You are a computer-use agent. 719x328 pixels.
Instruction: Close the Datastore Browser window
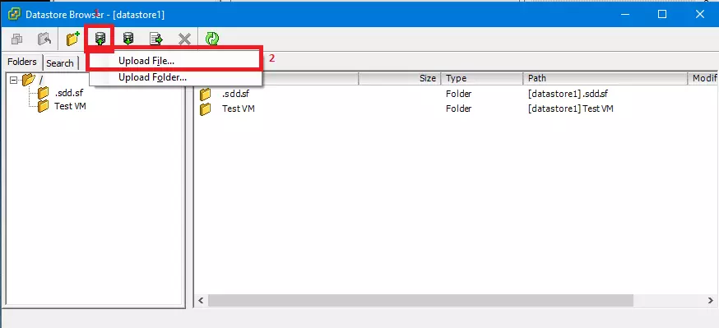700,14
